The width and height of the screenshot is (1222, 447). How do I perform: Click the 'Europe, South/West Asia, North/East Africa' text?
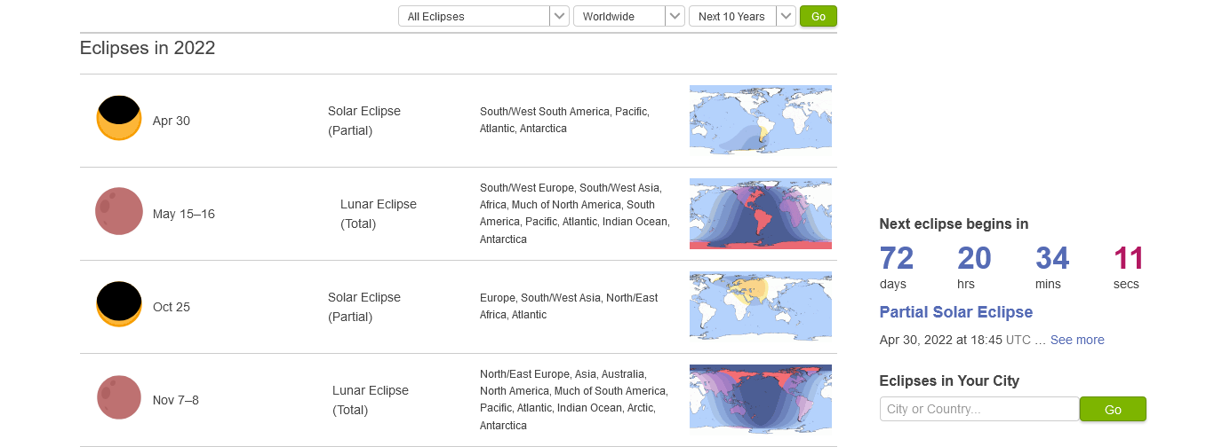click(569, 306)
